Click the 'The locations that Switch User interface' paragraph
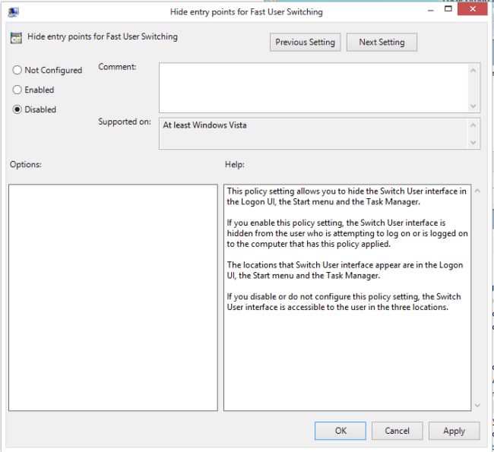This screenshot has height=452, width=494. pyautogui.click(x=345, y=270)
